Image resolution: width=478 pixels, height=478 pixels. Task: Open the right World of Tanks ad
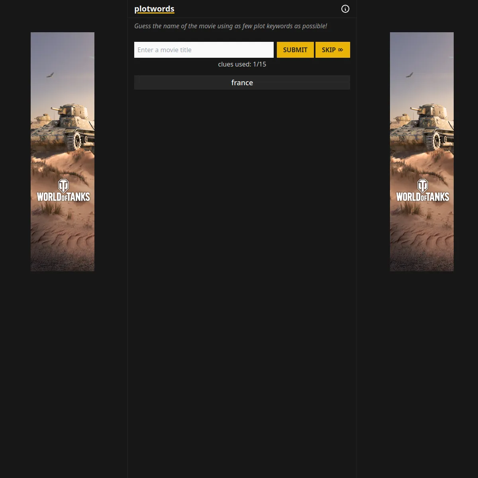tap(422, 152)
